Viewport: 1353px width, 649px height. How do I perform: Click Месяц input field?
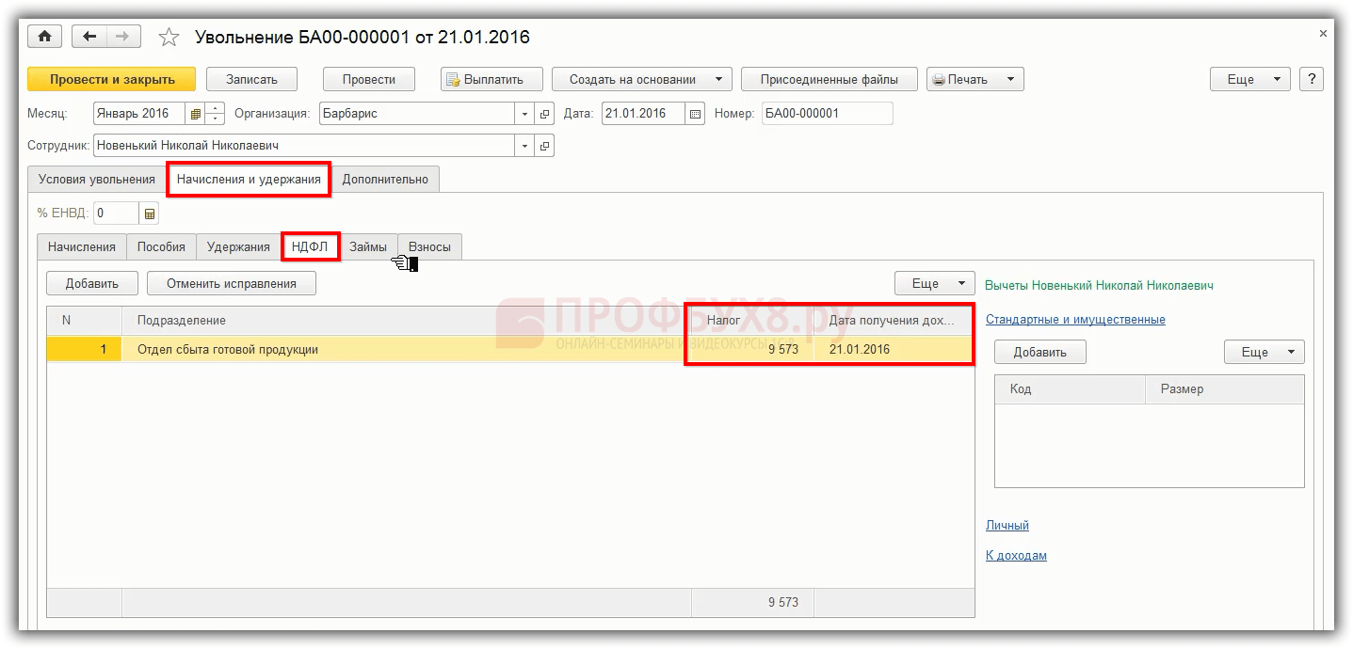click(139, 114)
